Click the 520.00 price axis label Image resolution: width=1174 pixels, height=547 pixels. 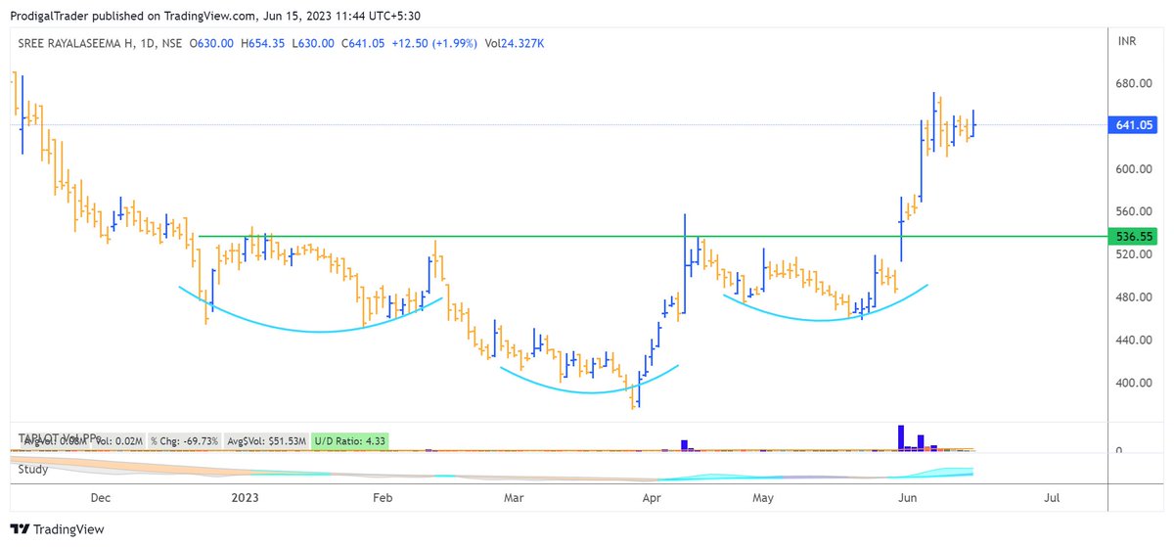(1133, 254)
